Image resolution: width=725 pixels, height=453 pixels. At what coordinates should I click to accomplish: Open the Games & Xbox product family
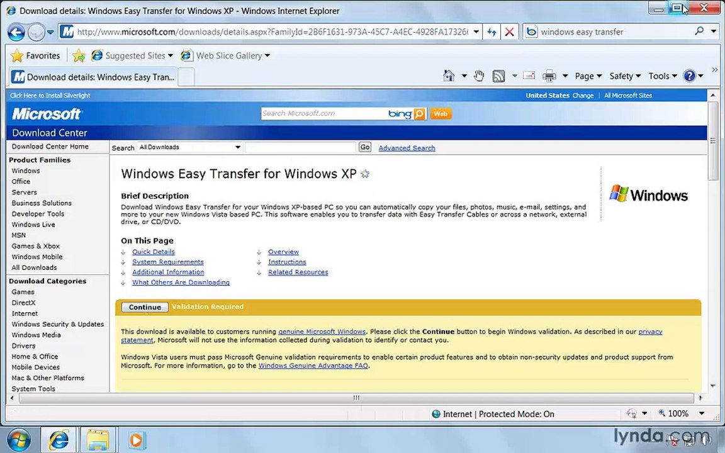point(36,246)
